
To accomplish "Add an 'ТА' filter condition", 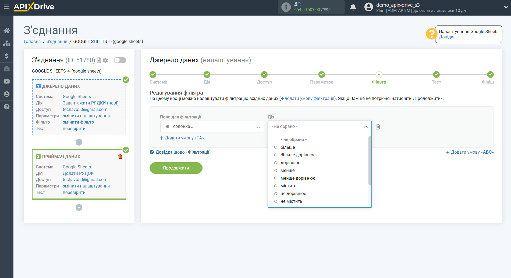I will pyautogui.click(x=182, y=138).
